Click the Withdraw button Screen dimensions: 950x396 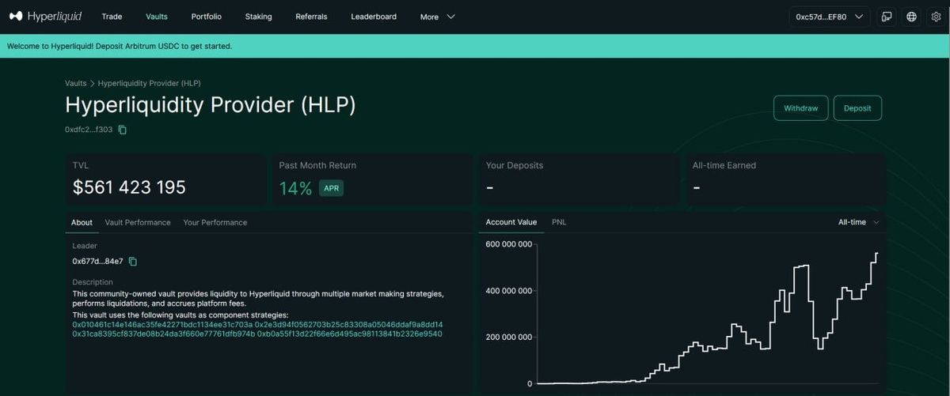pos(800,108)
